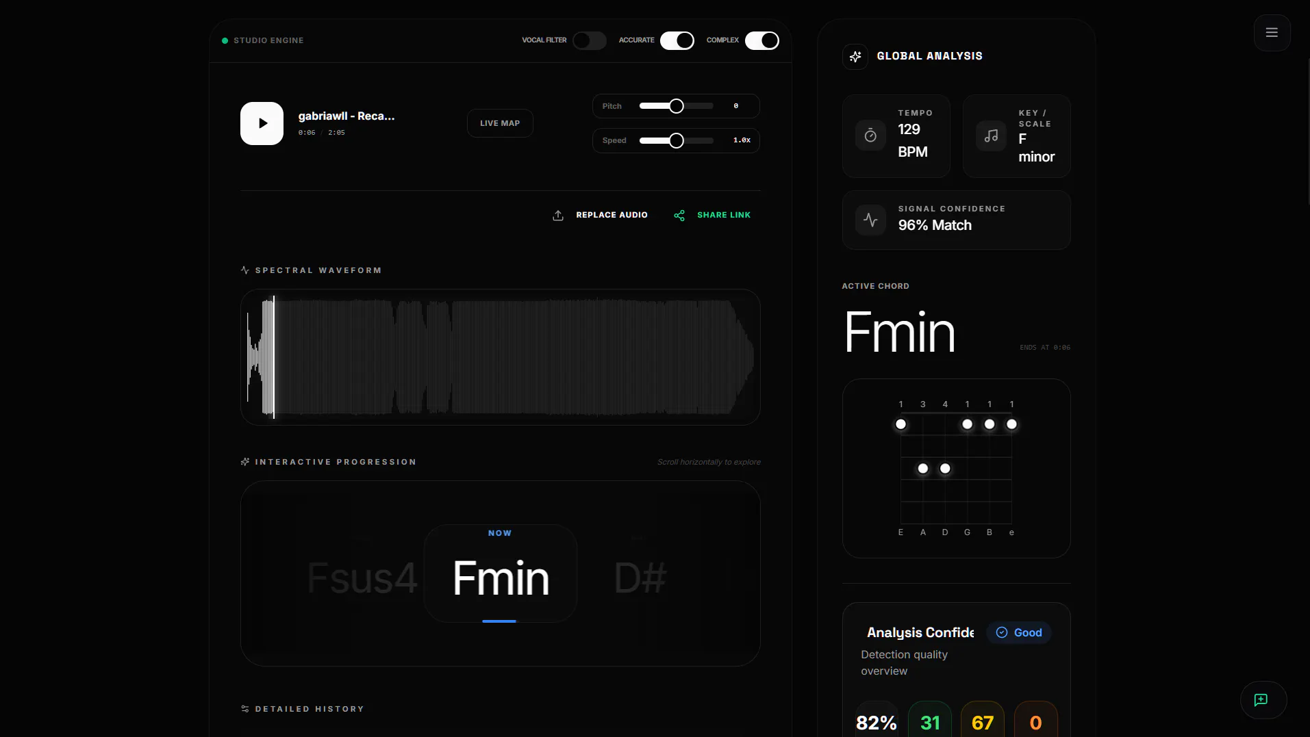The width and height of the screenshot is (1310, 737).
Task: Click the fret dot on high e string
Action: [1011, 424]
